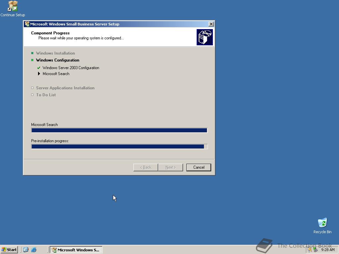Close the Small Business Server Setup window
This screenshot has height=254, width=339.
(x=211, y=24)
